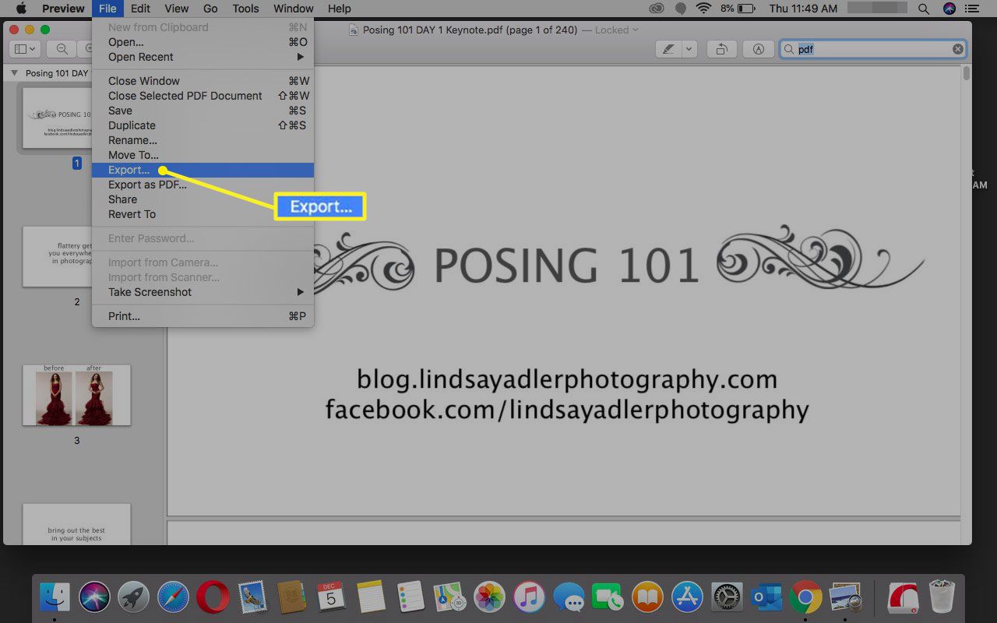Select Duplicate in the File menu

coord(203,125)
